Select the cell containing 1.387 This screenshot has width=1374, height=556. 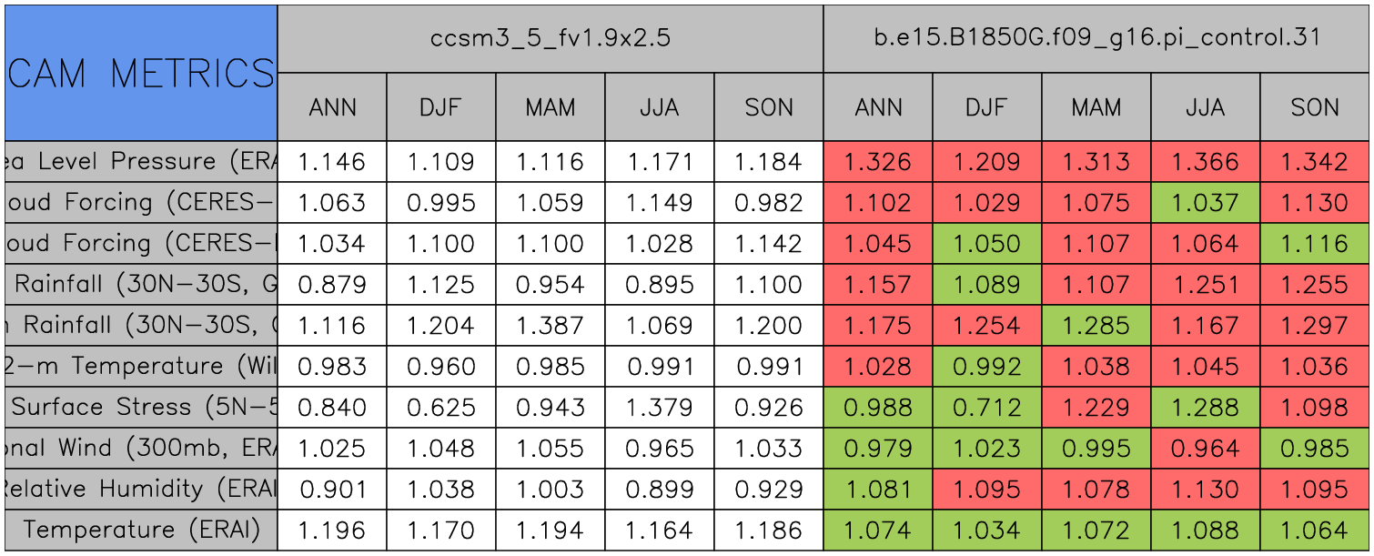coord(551,325)
